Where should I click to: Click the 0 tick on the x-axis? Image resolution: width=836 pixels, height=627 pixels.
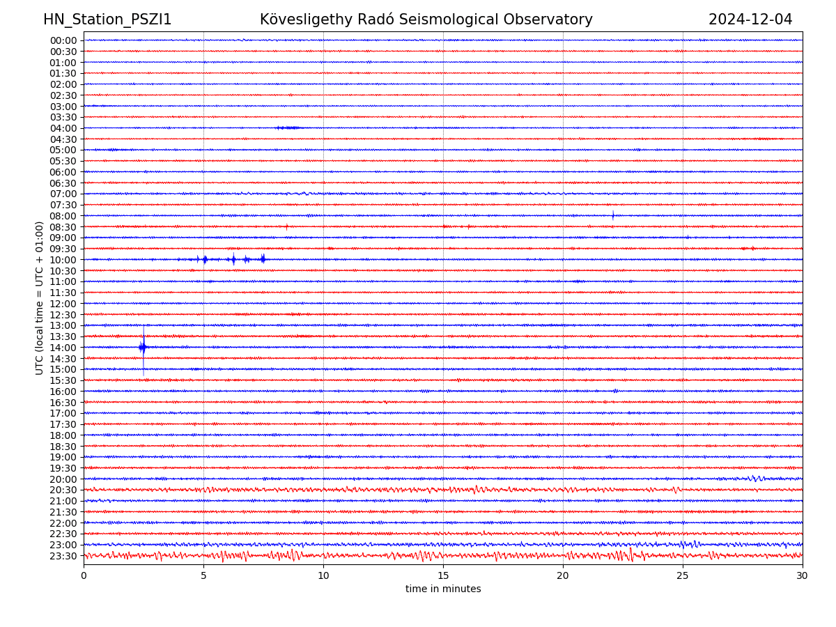(x=84, y=576)
